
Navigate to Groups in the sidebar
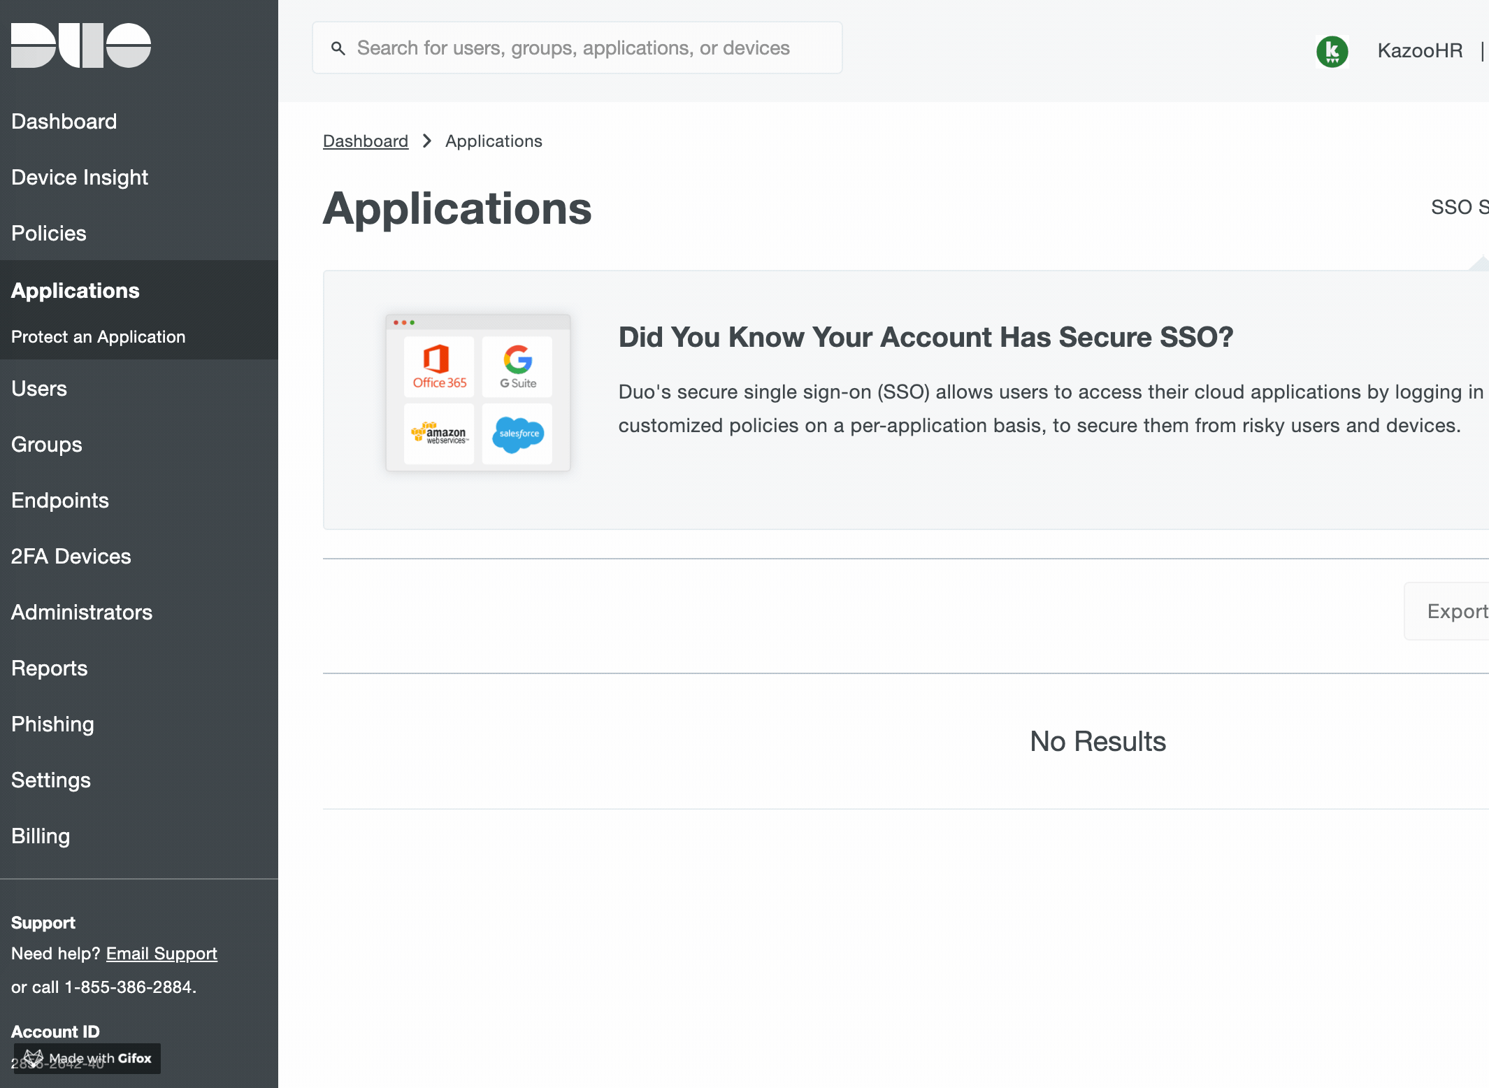pyautogui.click(x=47, y=445)
